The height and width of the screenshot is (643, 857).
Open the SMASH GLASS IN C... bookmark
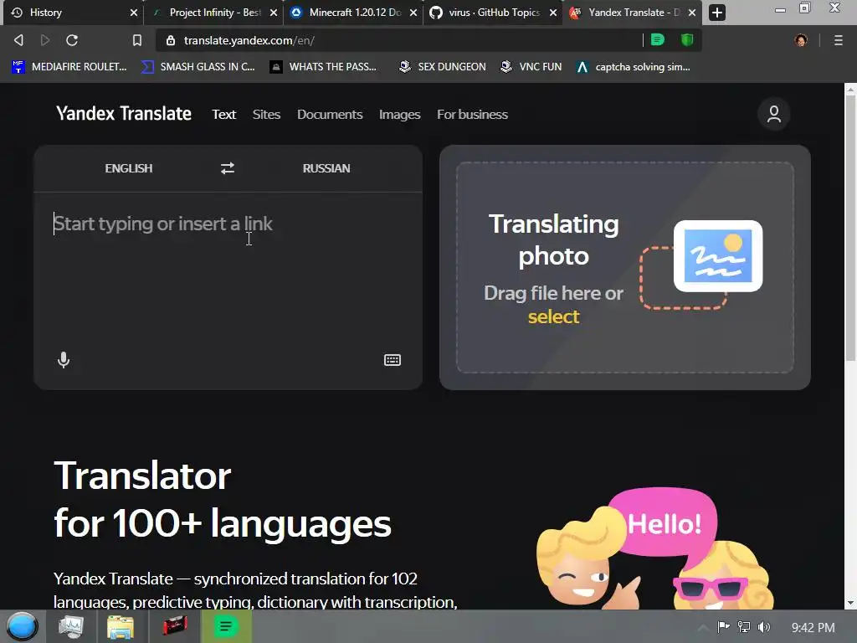198,67
